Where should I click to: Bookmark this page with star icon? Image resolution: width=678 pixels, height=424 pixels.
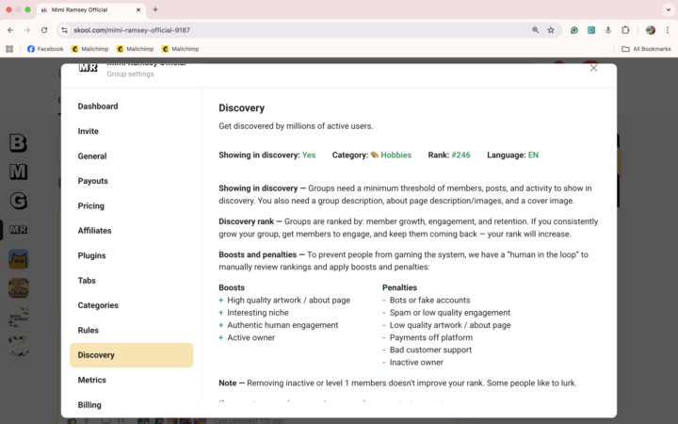(551, 30)
